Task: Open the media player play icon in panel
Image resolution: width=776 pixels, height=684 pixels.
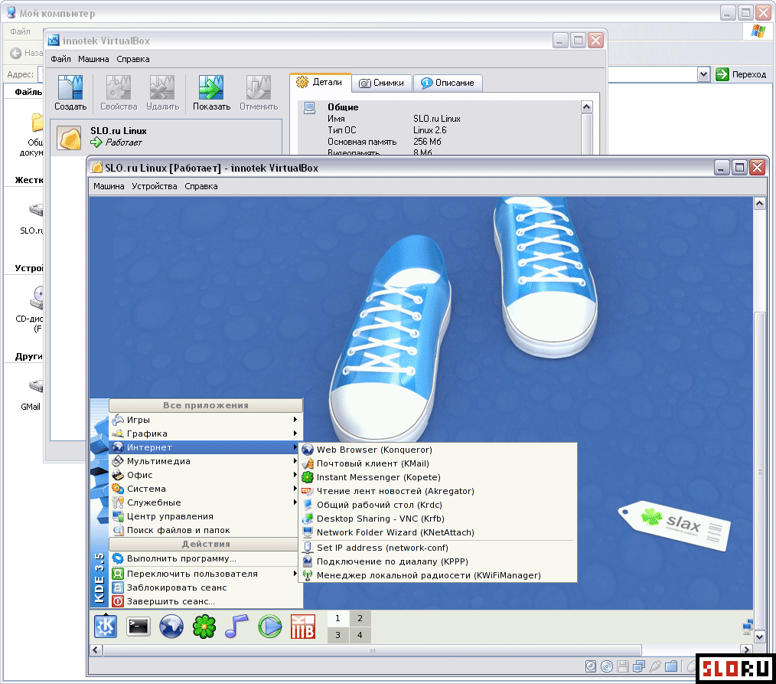Action: click(x=269, y=627)
